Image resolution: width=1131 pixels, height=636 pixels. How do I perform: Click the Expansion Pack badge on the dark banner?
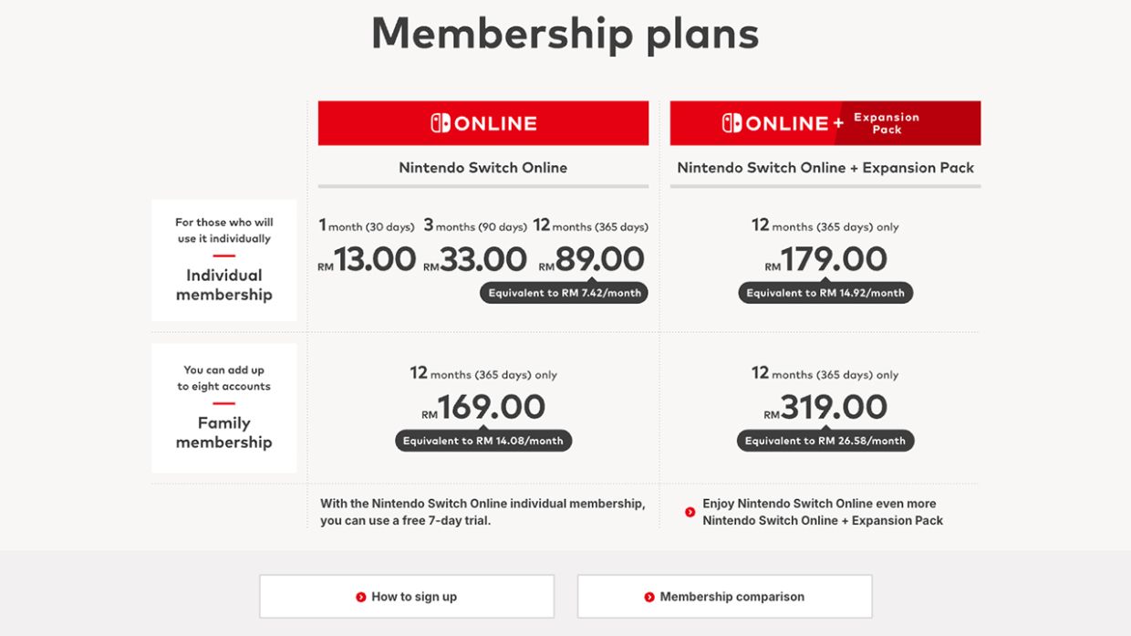click(887, 122)
